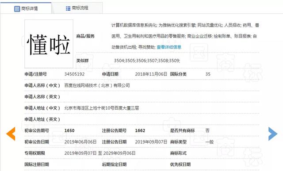This screenshot has width=283, height=171.
Task: Click the 申请人名称（中文） label
Action: click(x=42, y=85)
